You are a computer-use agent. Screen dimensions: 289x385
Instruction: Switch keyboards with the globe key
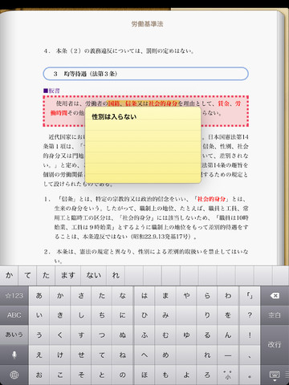14,375
